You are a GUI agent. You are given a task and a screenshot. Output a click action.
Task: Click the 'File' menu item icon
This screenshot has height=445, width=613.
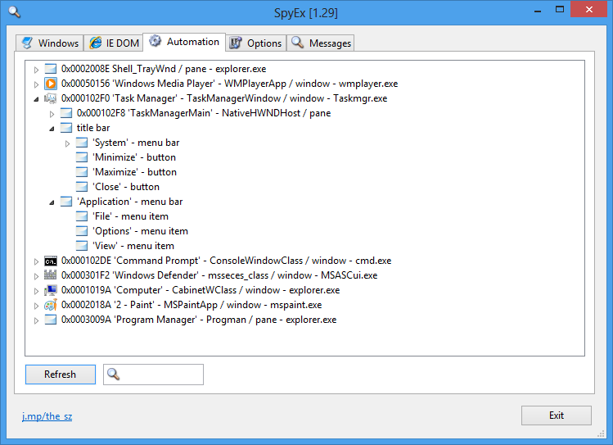82,216
